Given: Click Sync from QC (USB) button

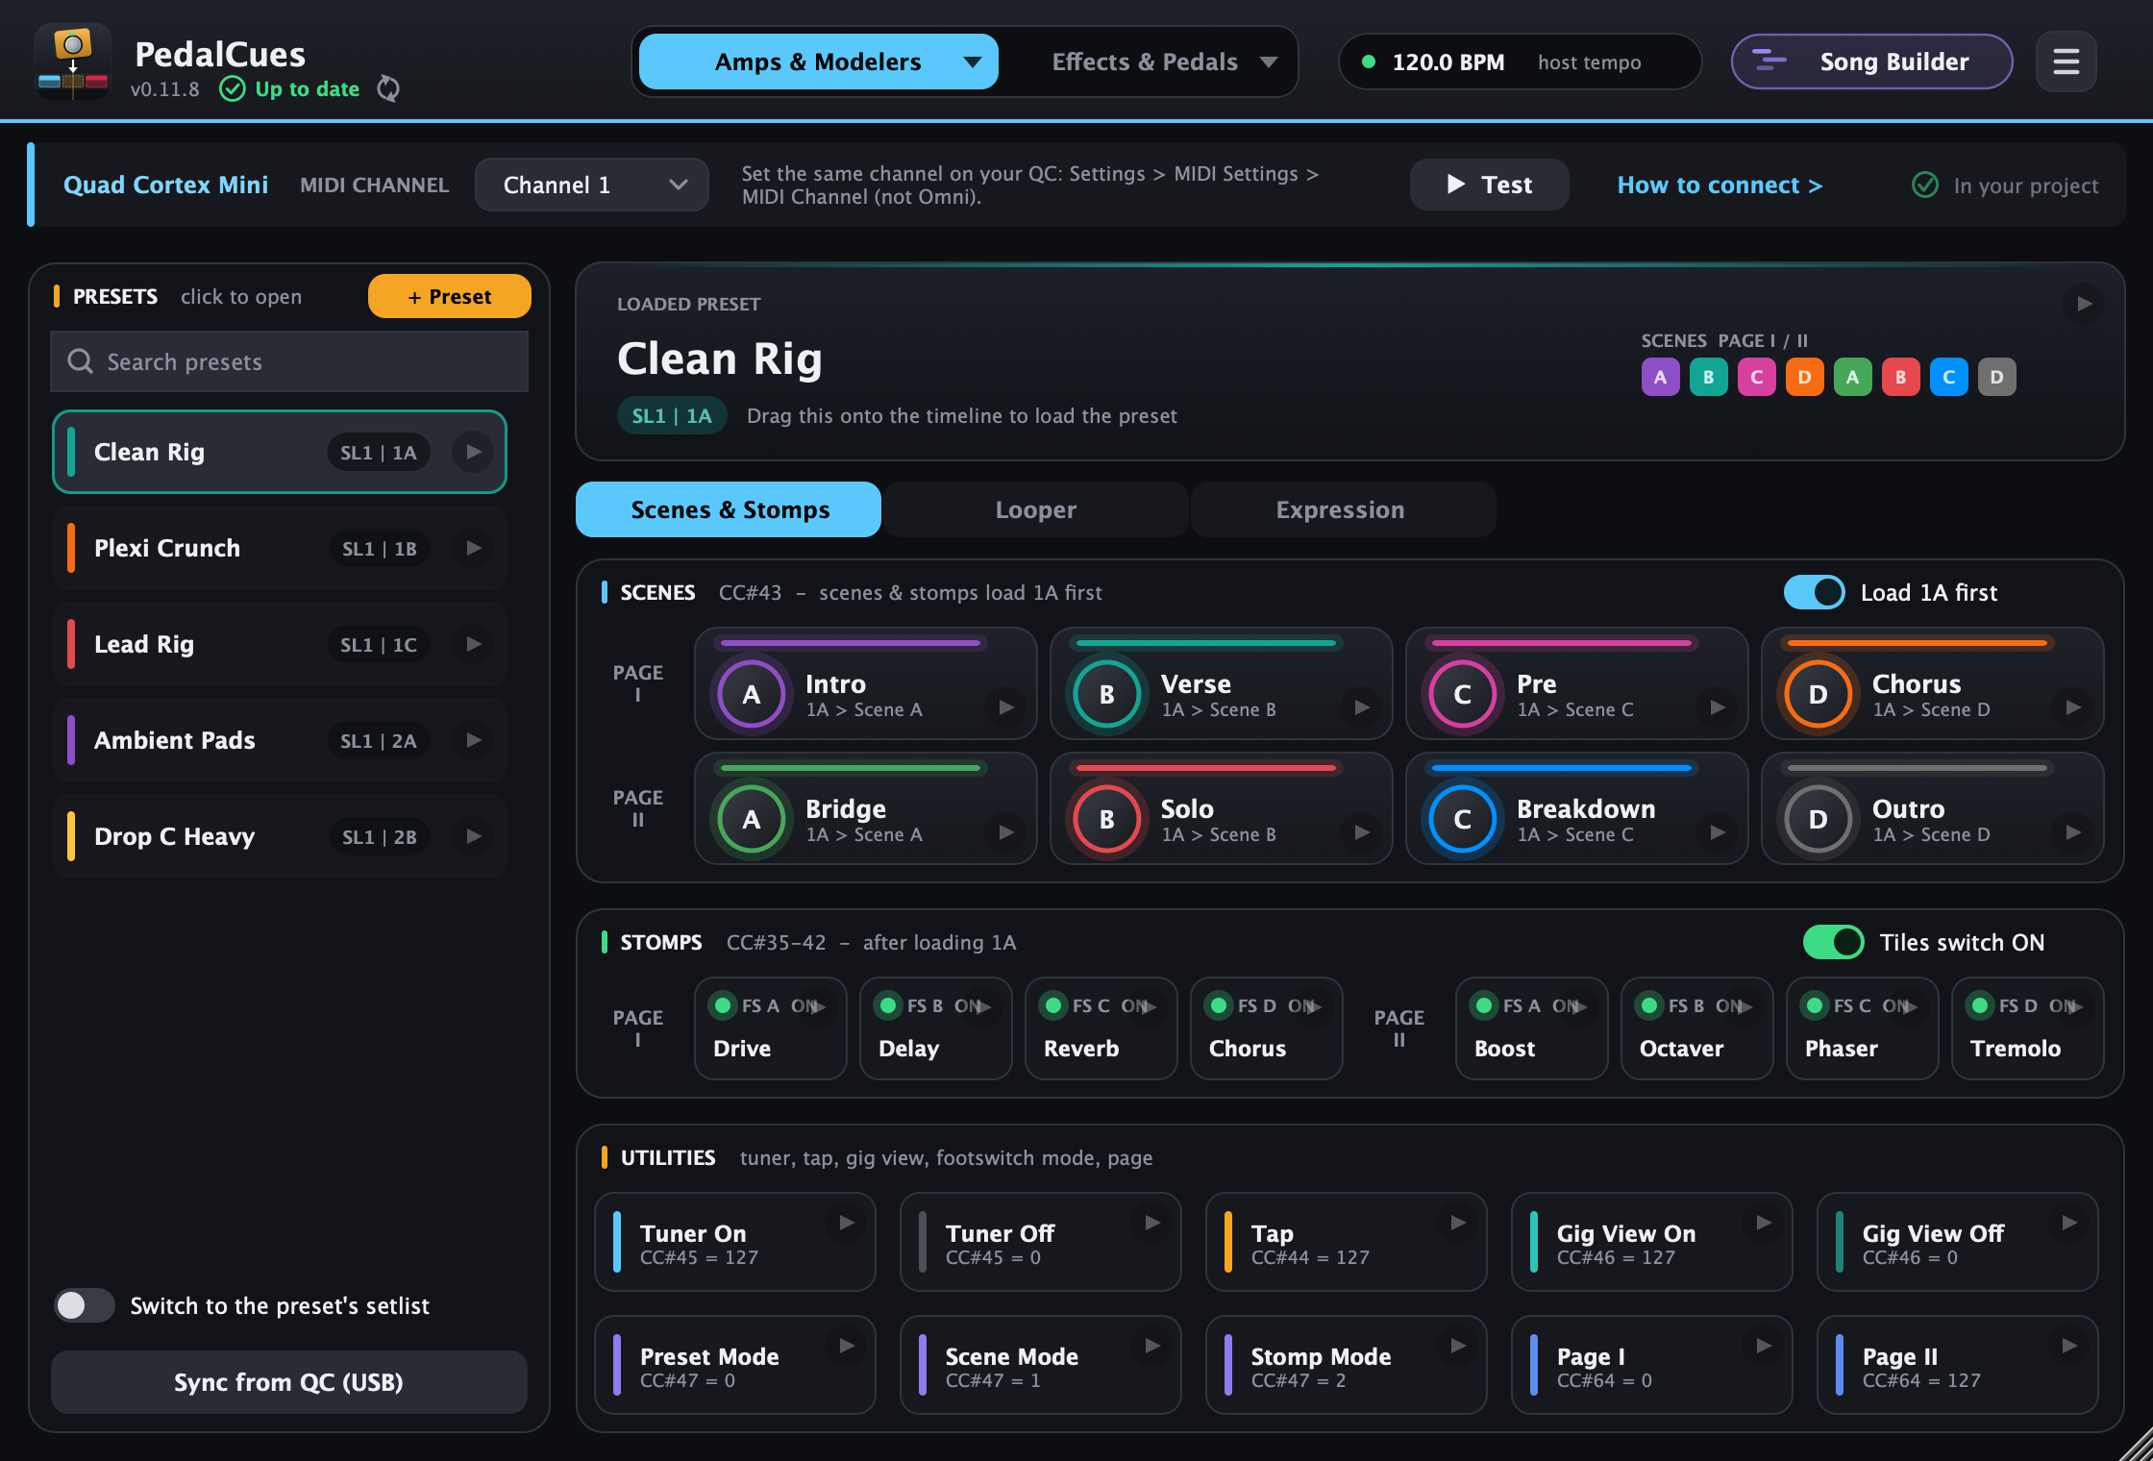Looking at the screenshot, I should (288, 1382).
